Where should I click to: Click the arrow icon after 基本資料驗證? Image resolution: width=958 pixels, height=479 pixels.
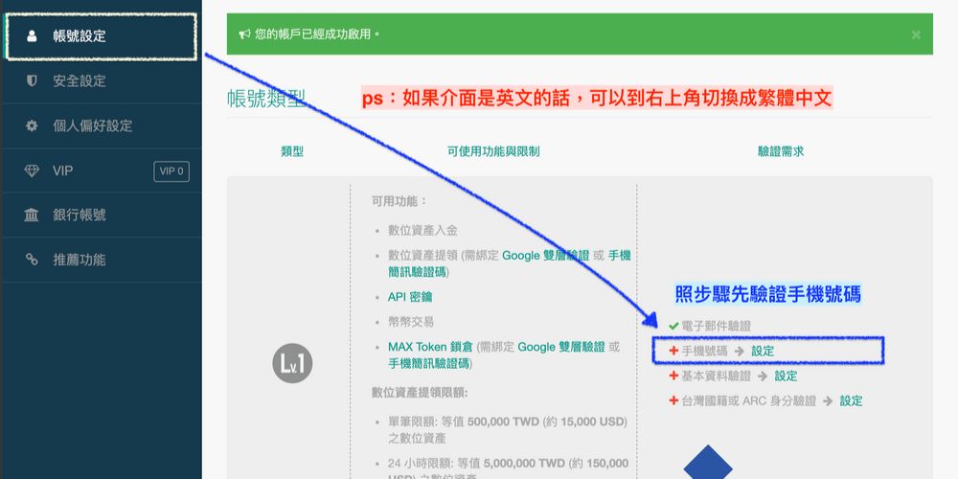point(763,376)
